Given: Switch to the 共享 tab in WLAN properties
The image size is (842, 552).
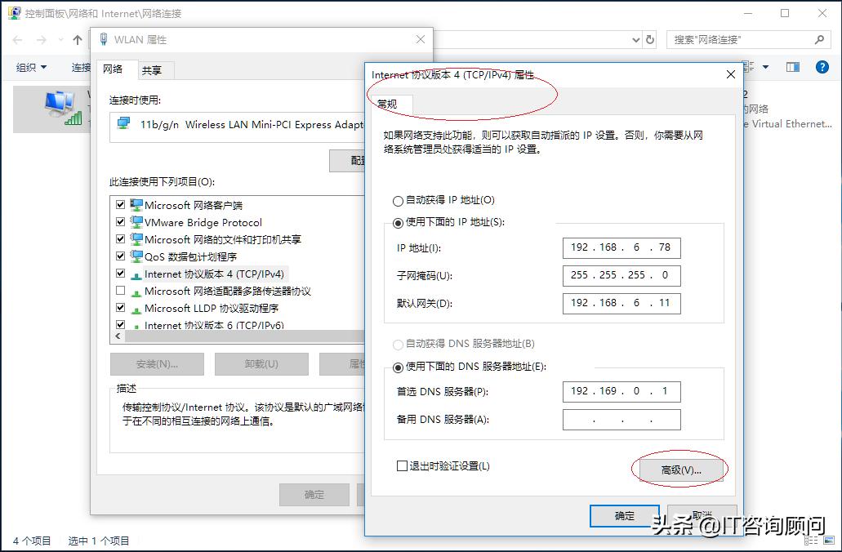Looking at the screenshot, I should click(x=154, y=70).
